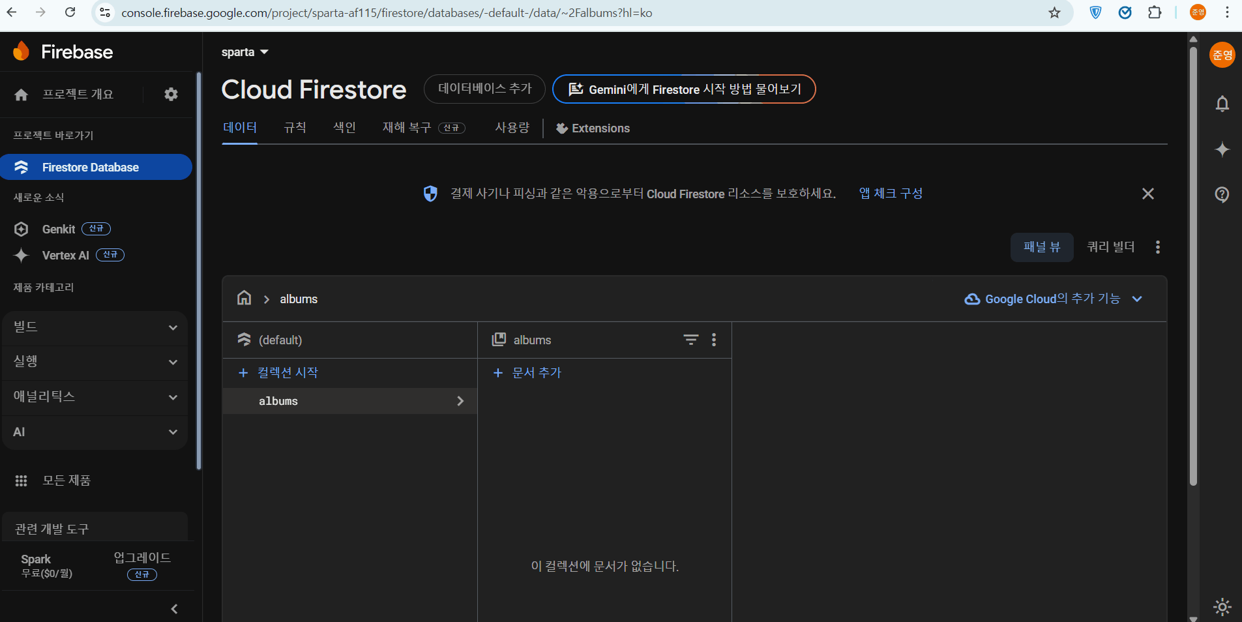The height and width of the screenshot is (622, 1242).
Task: Click the Firestore icon next to (default)
Action: (244, 340)
